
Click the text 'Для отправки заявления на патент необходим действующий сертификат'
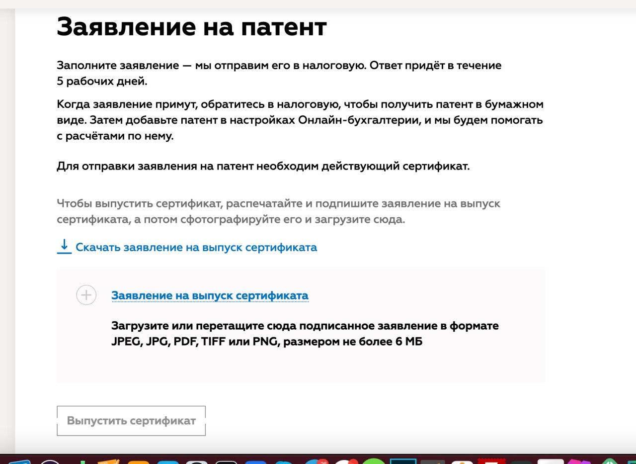pos(263,166)
